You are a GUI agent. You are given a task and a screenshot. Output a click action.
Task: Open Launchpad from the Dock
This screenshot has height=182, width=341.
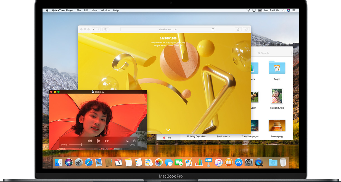79,162
